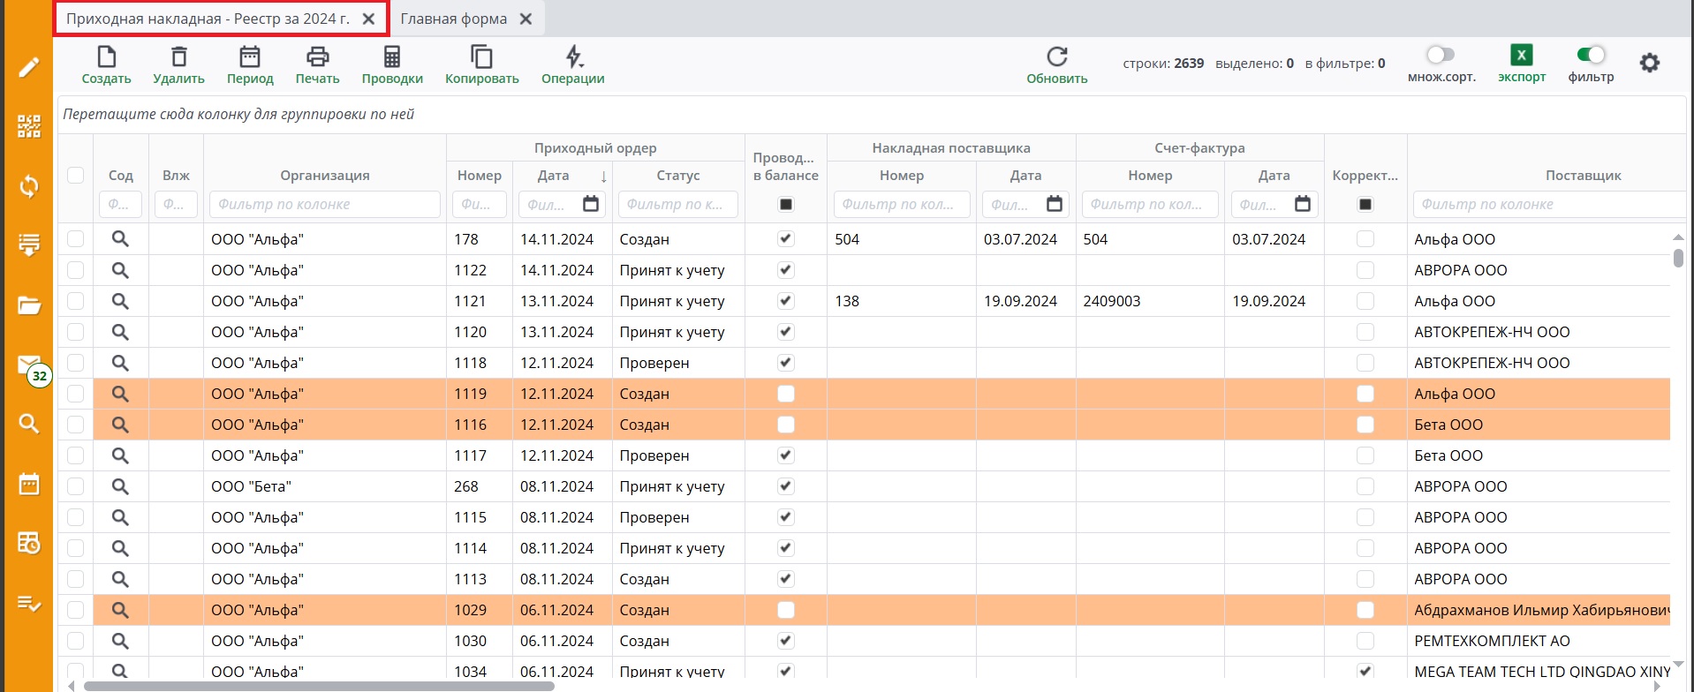The image size is (1694, 692).
Task: Open calendar in Счет-фактура Дата filter
Action: 1302,205
